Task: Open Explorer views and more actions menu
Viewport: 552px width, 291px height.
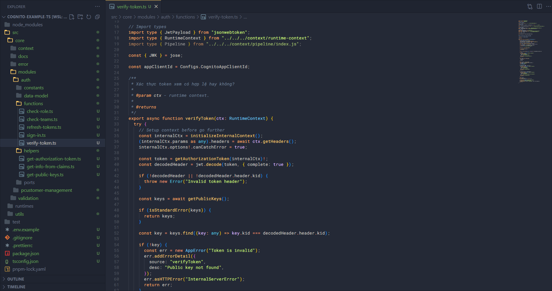Action: tap(97, 7)
